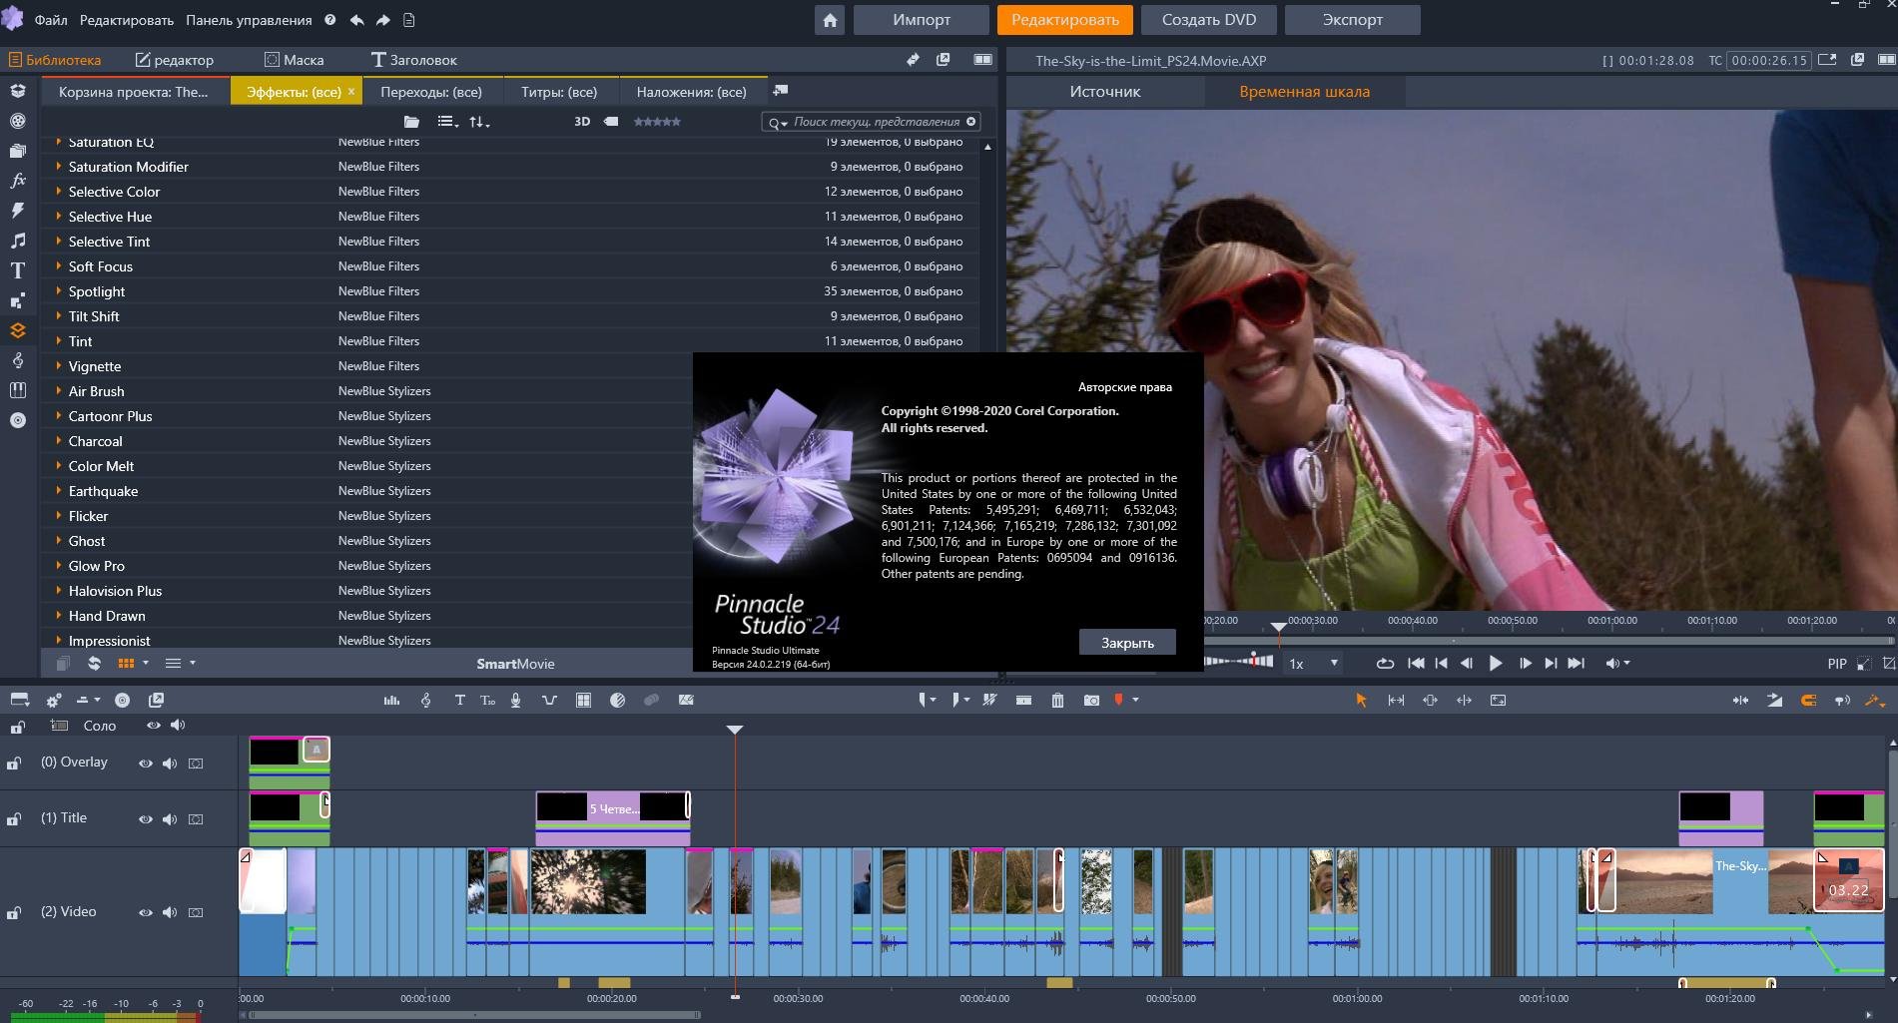
Task: Select the fx effects sidebar icon
Action: coord(18,181)
